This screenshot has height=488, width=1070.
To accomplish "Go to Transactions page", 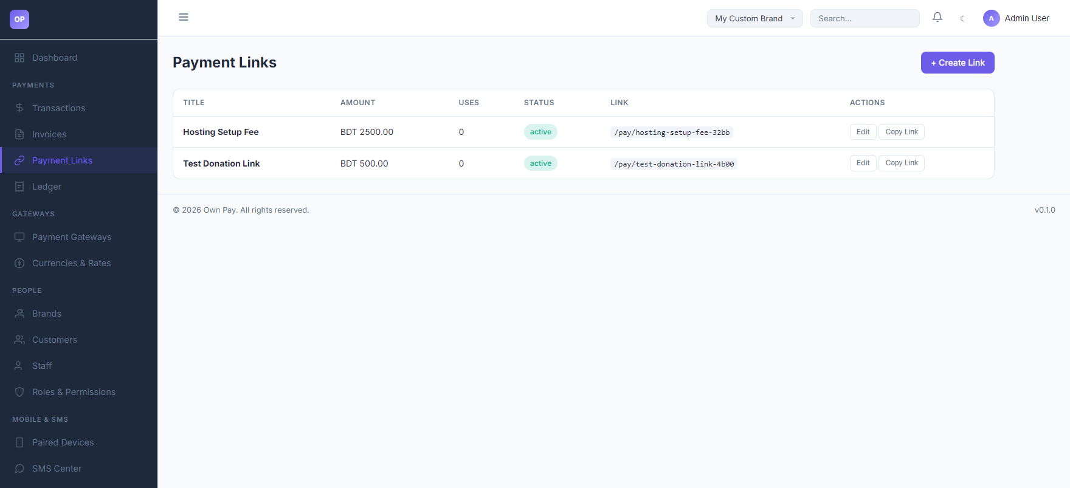I will coord(78,108).
